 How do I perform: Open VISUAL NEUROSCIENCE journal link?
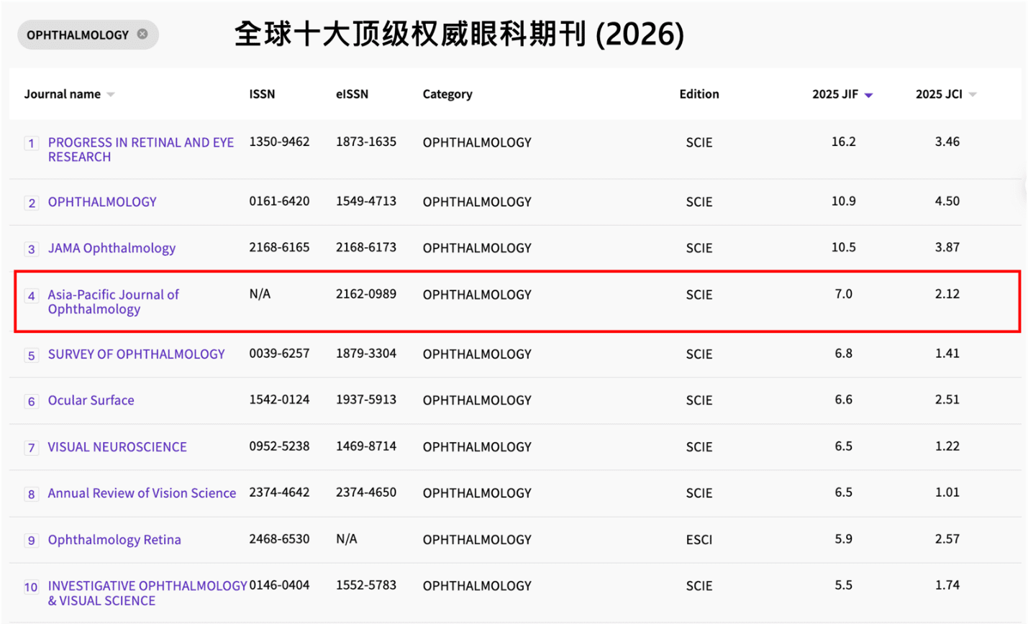click(117, 446)
